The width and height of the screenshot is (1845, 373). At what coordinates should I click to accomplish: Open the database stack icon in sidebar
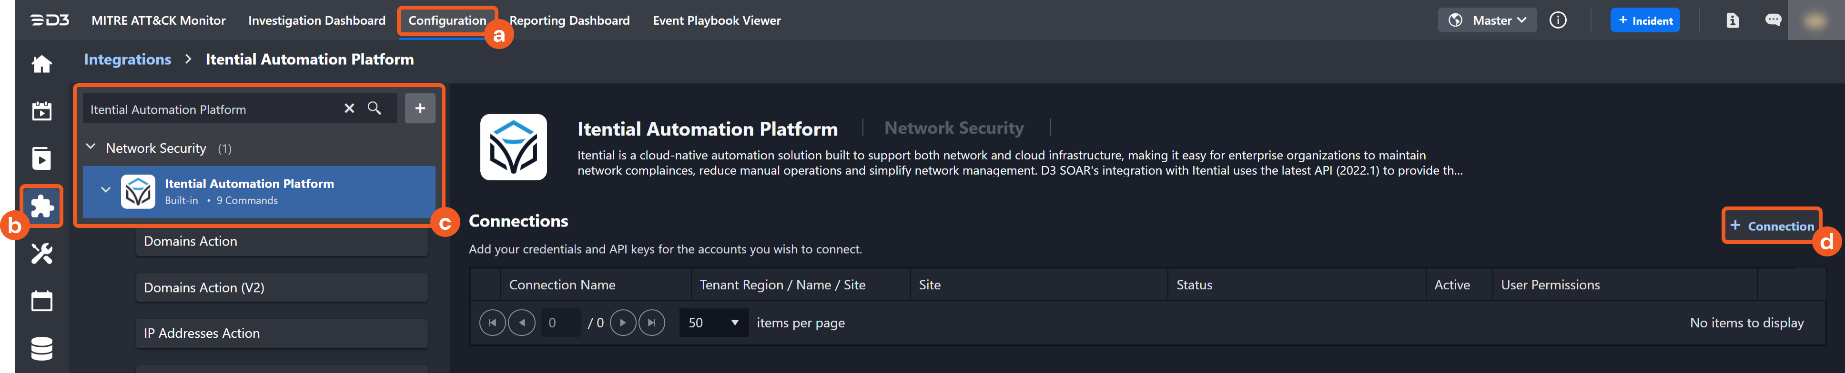[41, 349]
